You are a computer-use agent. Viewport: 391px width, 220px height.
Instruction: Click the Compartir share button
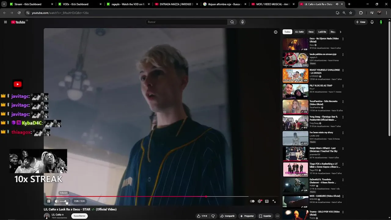point(228,216)
